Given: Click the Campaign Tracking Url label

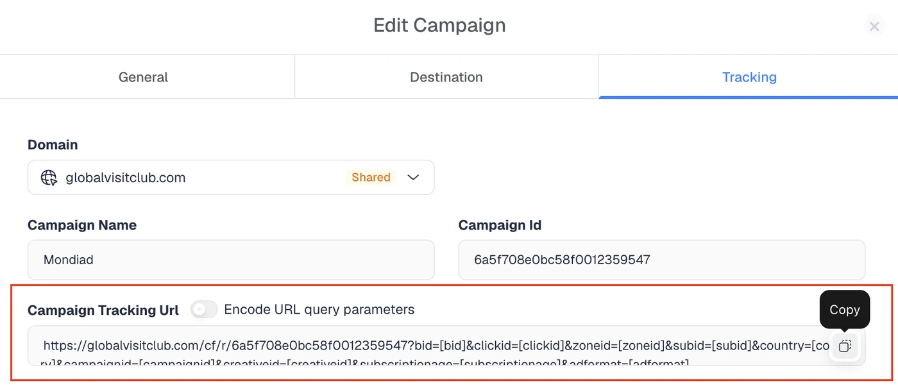Looking at the screenshot, I should pyautogui.click(x=103, y=310).
